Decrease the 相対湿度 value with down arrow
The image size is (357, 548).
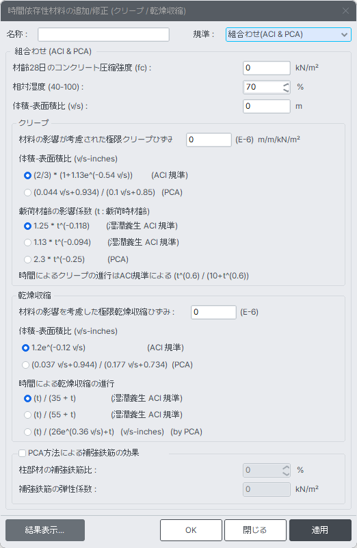click(x=286, y=90)
